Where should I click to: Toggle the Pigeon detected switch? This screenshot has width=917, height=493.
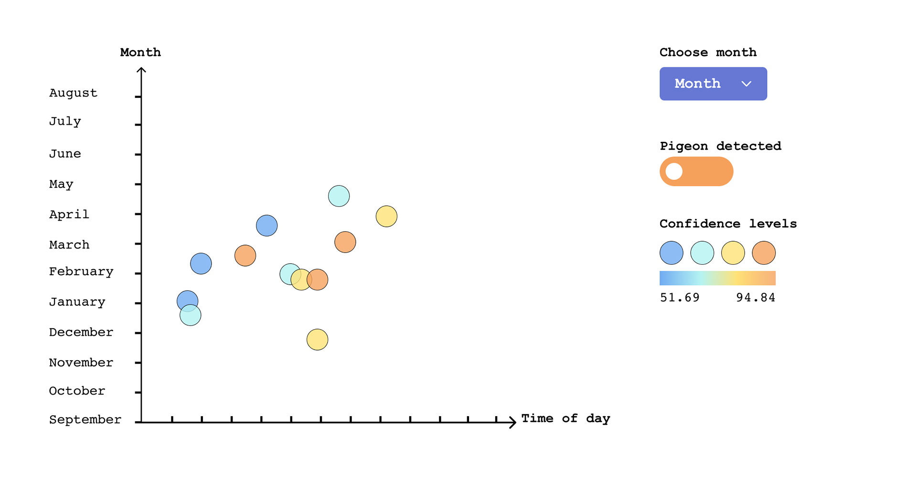click(696, 171)
